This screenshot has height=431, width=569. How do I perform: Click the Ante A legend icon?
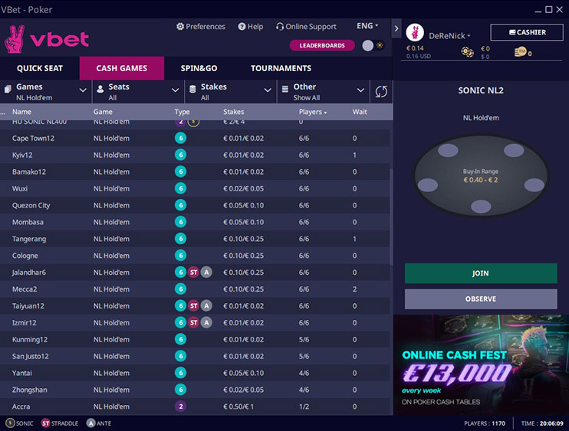click(x=90, y=423)
